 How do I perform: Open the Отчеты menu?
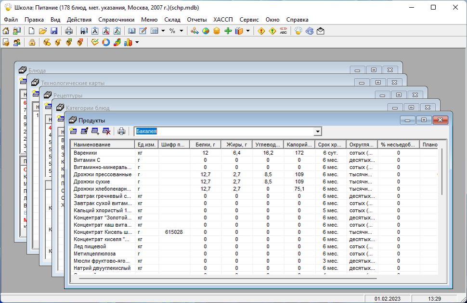pos(196,20)
